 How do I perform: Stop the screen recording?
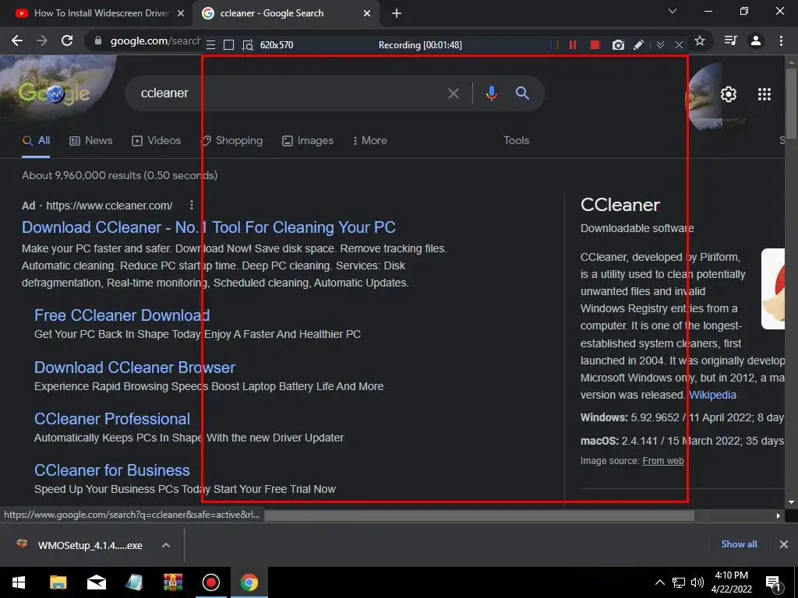point(595,44)
